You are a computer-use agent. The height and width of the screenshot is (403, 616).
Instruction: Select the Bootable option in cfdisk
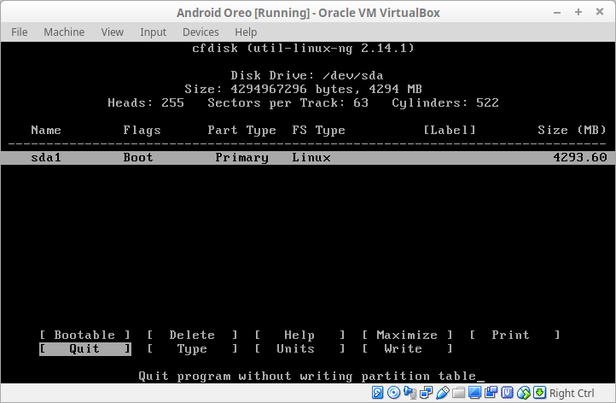point(84,335)
